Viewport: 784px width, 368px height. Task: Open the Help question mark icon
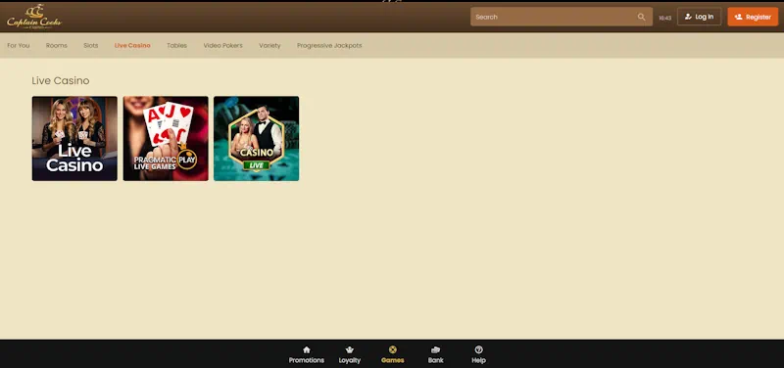(478, 349)
